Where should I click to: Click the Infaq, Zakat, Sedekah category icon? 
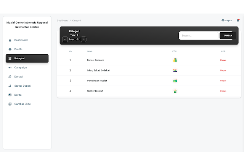tap(175, 70)
